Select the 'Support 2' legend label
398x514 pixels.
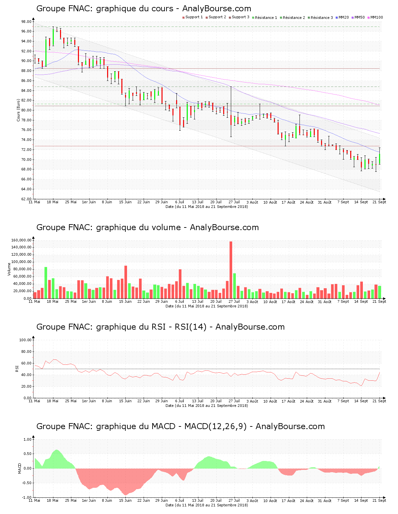[x=217, y=17]
